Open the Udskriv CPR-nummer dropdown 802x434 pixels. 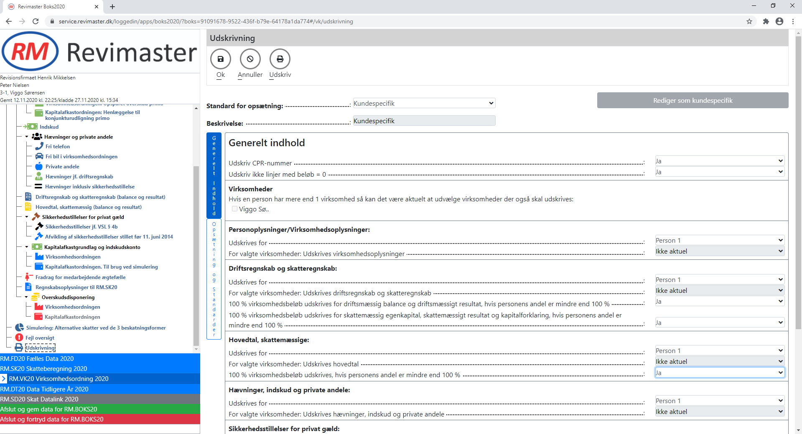tap(719, 161)
